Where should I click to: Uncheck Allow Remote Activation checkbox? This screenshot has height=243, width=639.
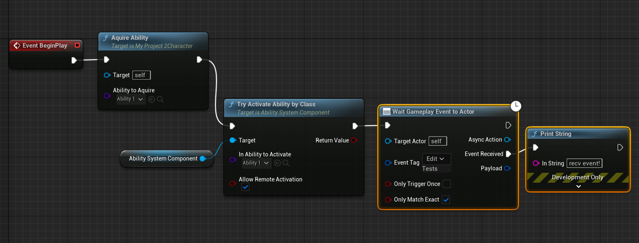(x=245, y=187)
